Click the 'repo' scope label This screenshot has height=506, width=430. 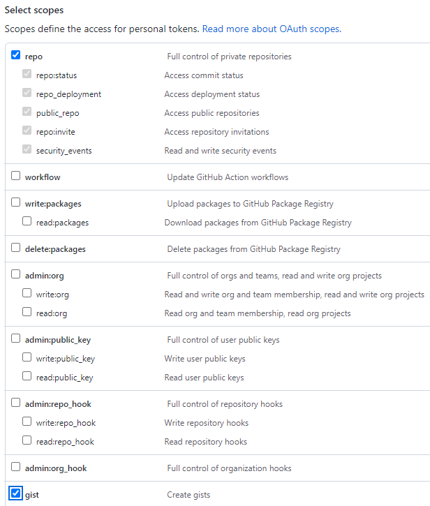click(x=34, y=57)
